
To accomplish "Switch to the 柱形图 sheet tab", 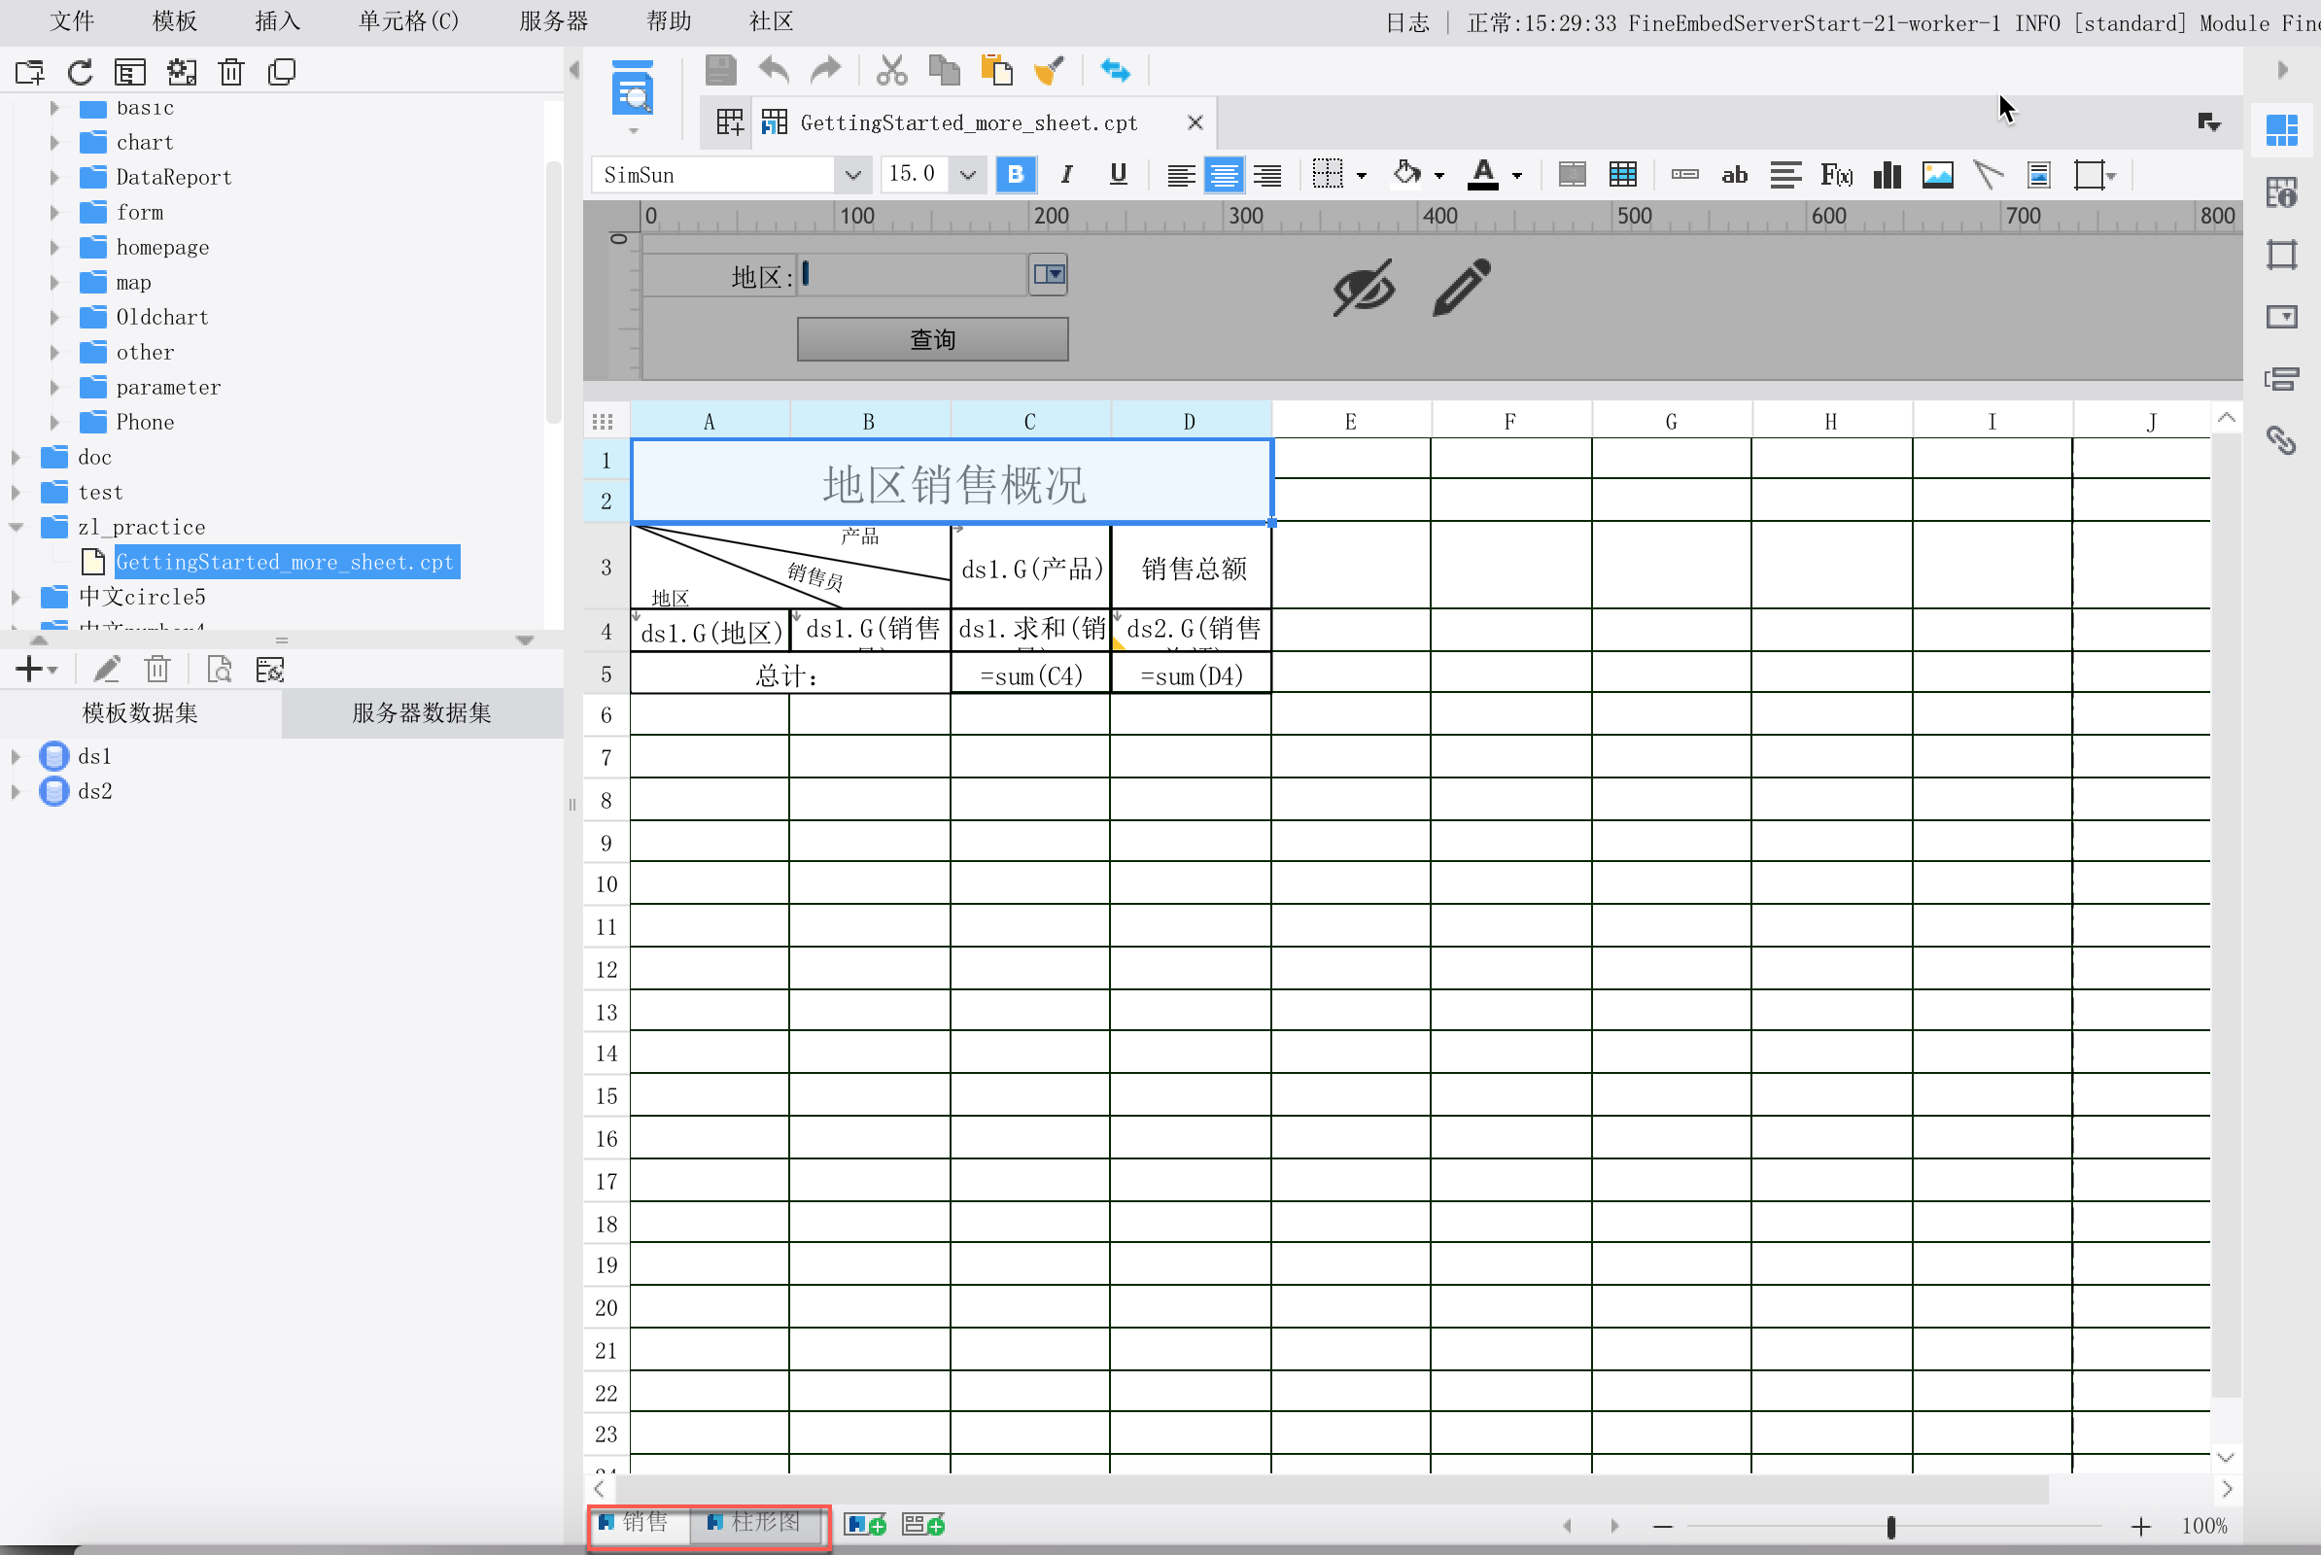I will pyautogui.click(x=757, y=1522).
